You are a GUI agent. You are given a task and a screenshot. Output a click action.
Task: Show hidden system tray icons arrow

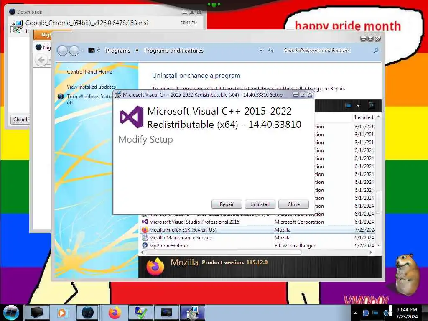[x=355, y=313]
